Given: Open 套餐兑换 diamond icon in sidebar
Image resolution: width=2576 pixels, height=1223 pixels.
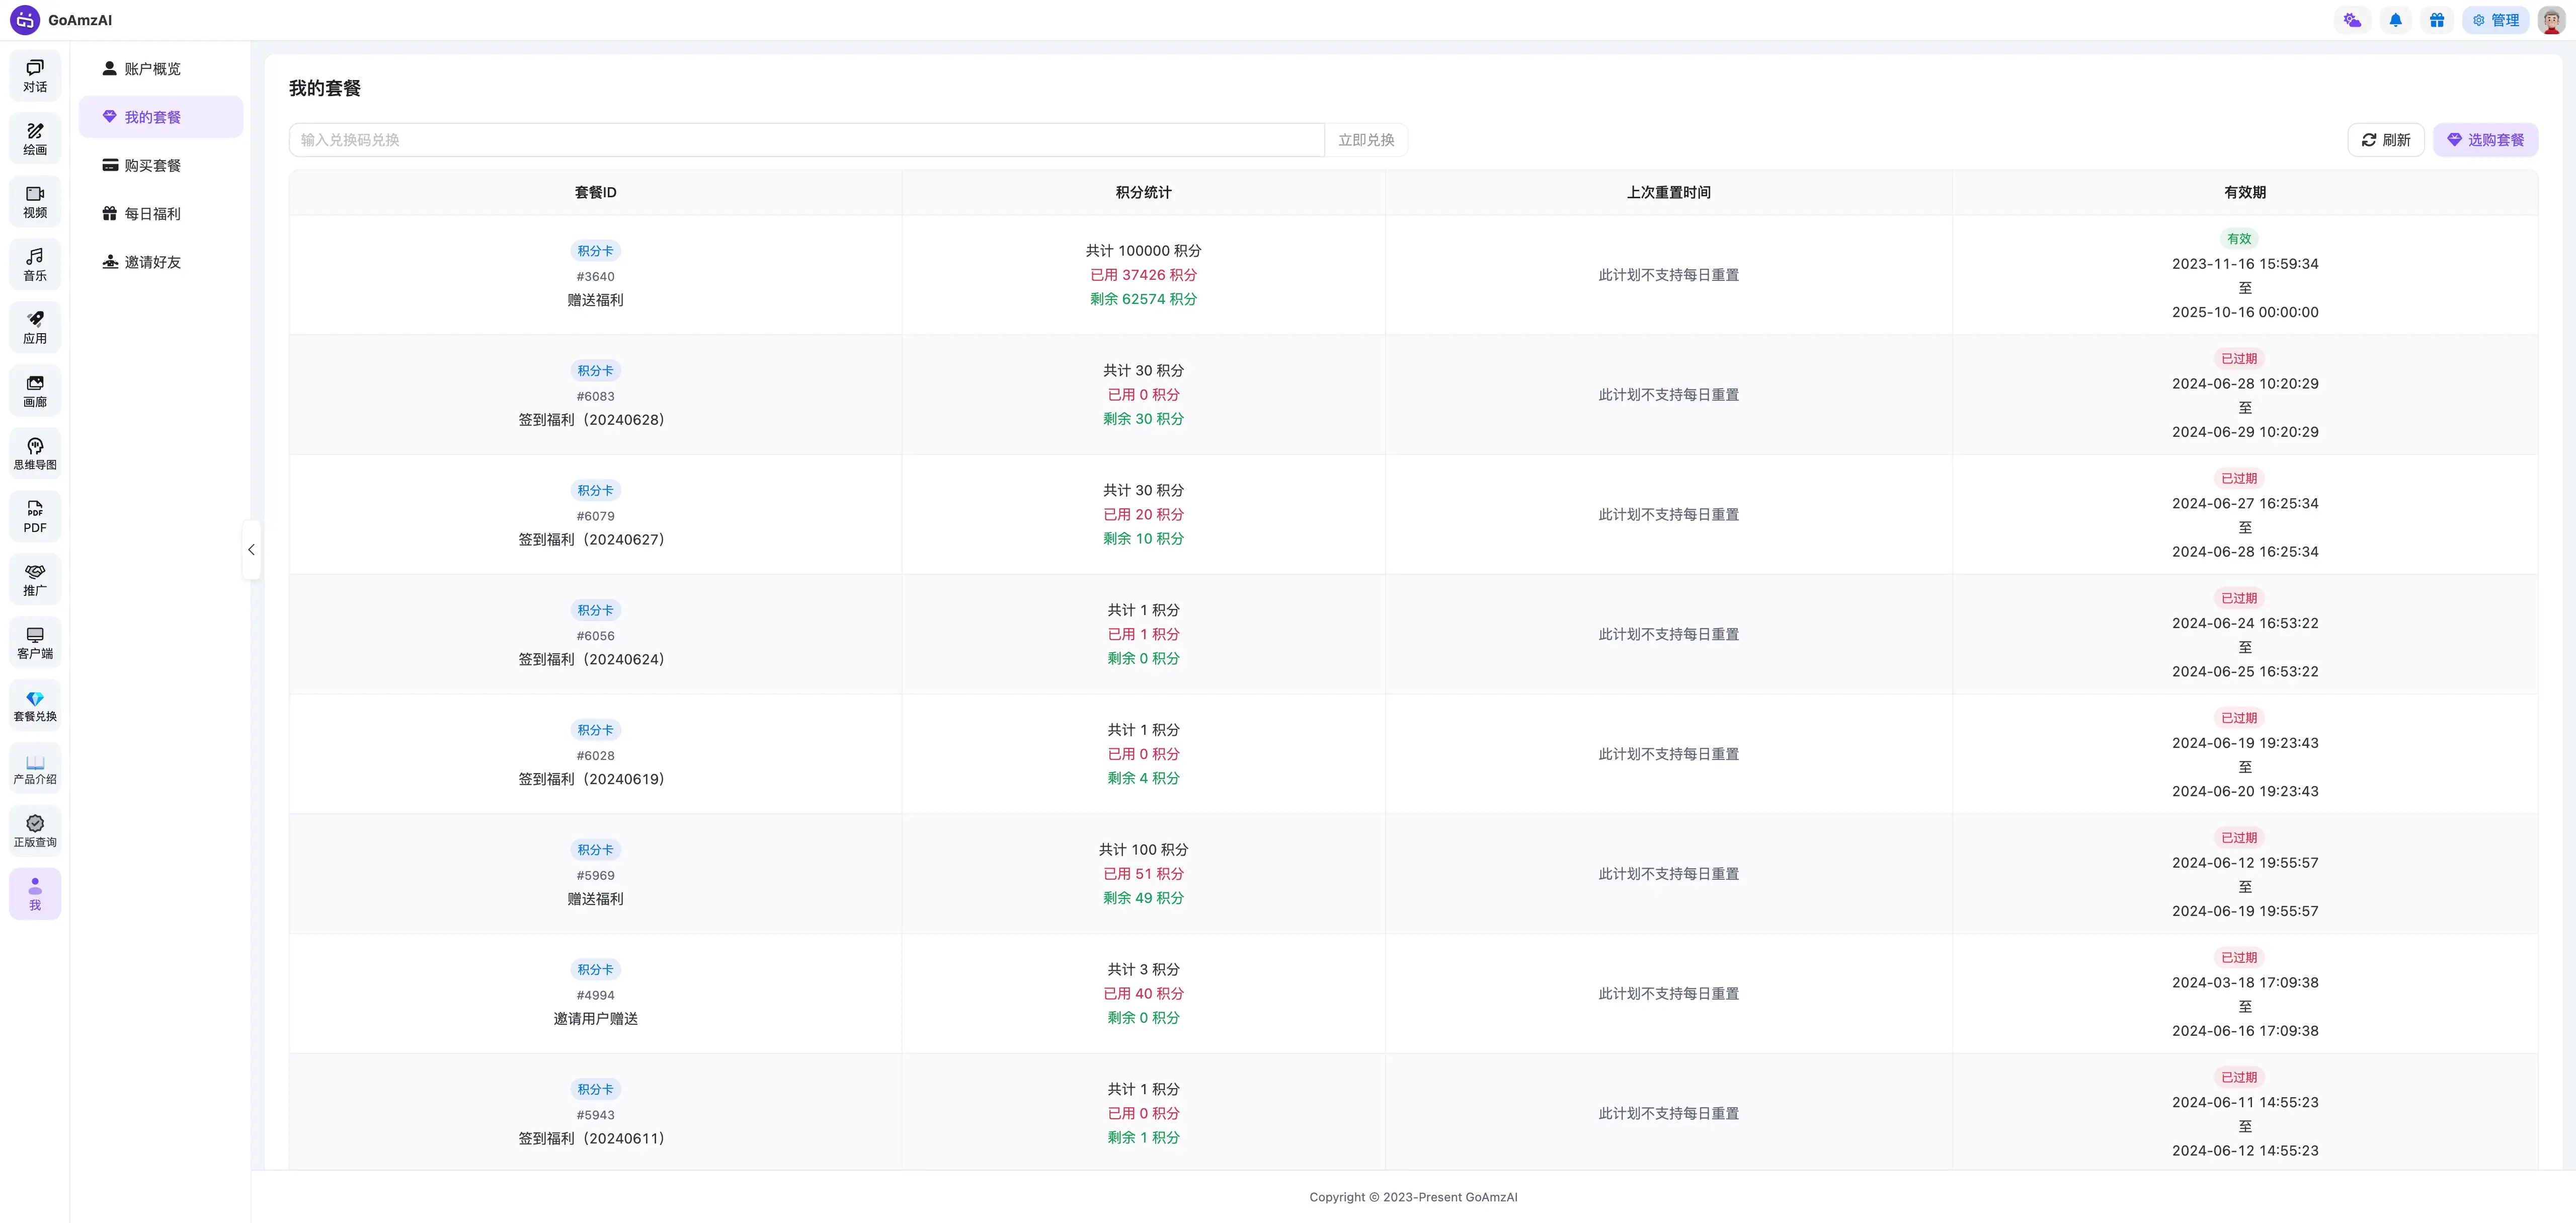Looking at the screenshot, I should [x=35, y=706].
